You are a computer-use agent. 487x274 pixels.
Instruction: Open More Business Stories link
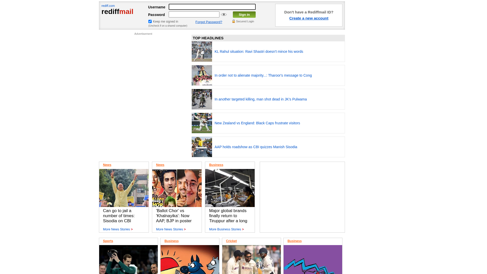226,229
